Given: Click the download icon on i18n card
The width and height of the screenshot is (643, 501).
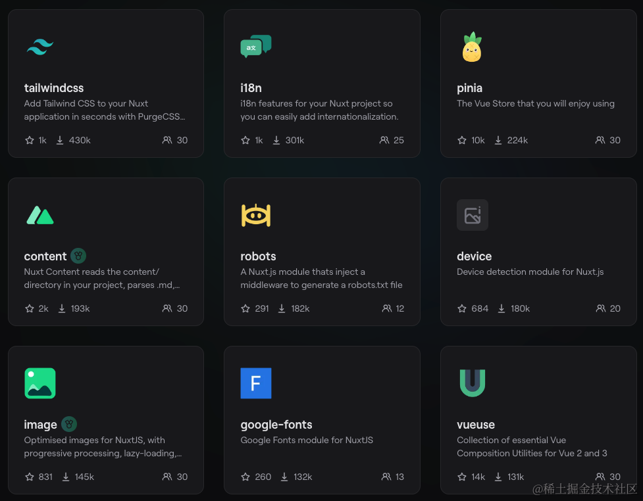Looking at the screenshot, I should (276, 140).
